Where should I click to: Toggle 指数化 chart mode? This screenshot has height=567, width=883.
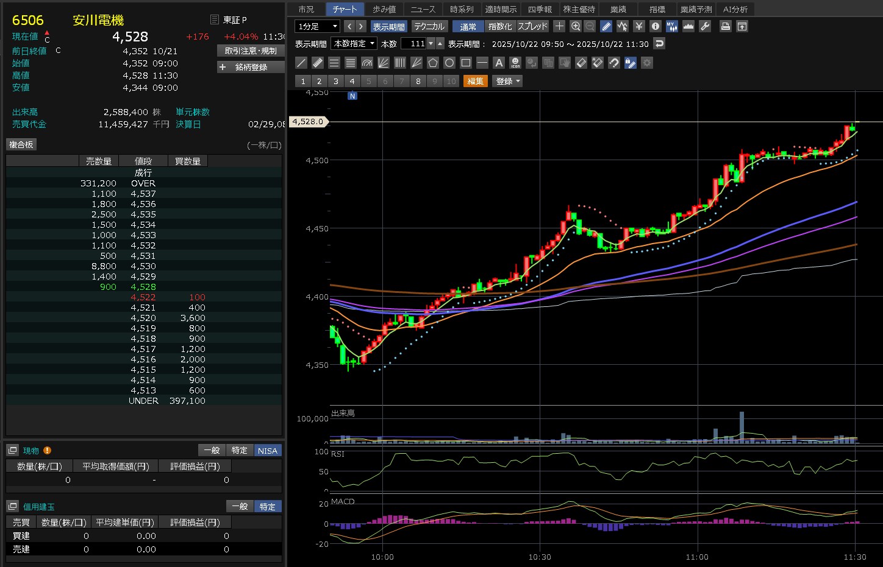coord(500,26)
